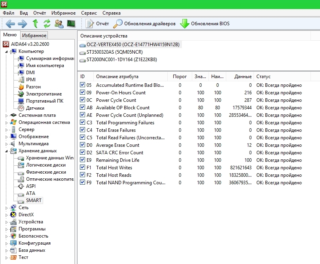The image size is (320, 264).
Task: Open the Отчёт menu
Action: pos(40,13)
